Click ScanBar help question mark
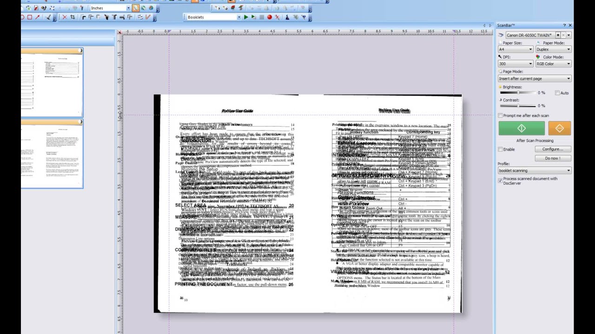Viewport: 595px width, 334px height. tap(564, 26)
